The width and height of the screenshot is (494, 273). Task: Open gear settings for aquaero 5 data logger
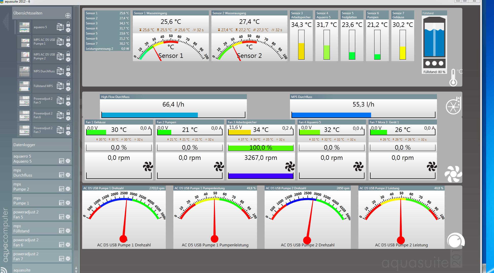pos(68,161)
